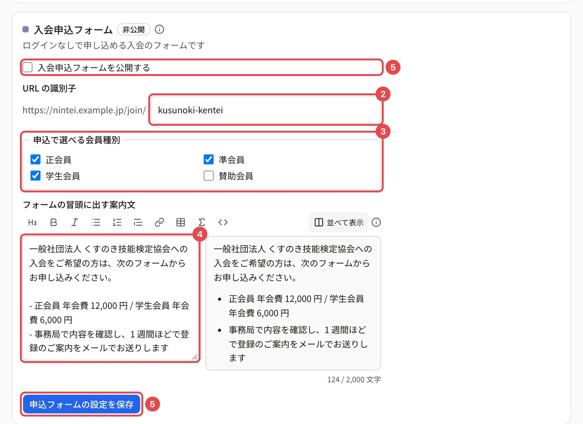Click the 124 / 2,000 文字 counter
This screenshot has height=424, width=583.
coord(354,379)
